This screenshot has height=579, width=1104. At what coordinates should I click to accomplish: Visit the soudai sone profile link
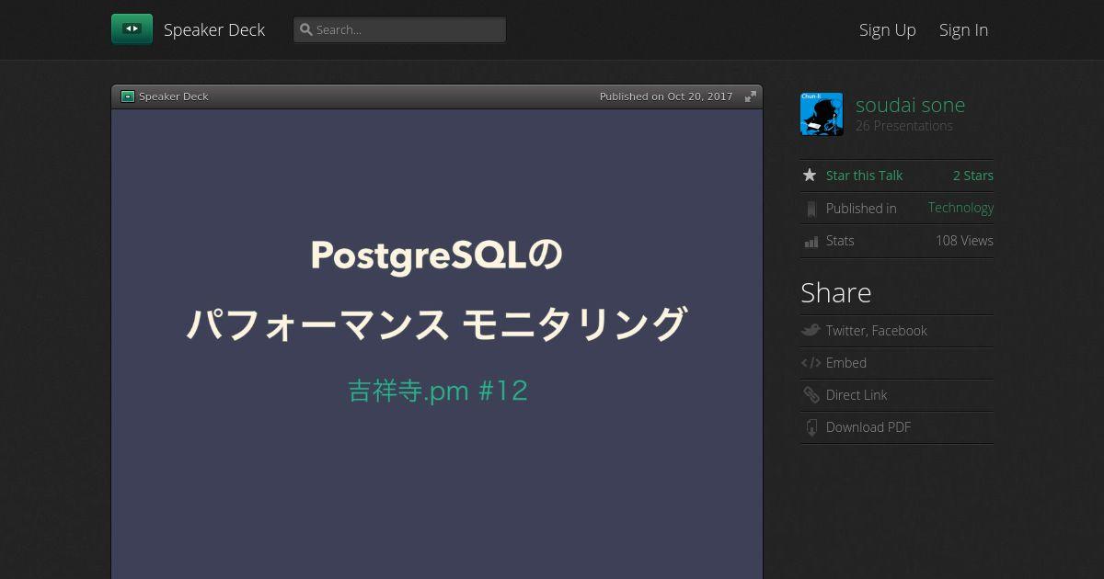click(910, 105)
